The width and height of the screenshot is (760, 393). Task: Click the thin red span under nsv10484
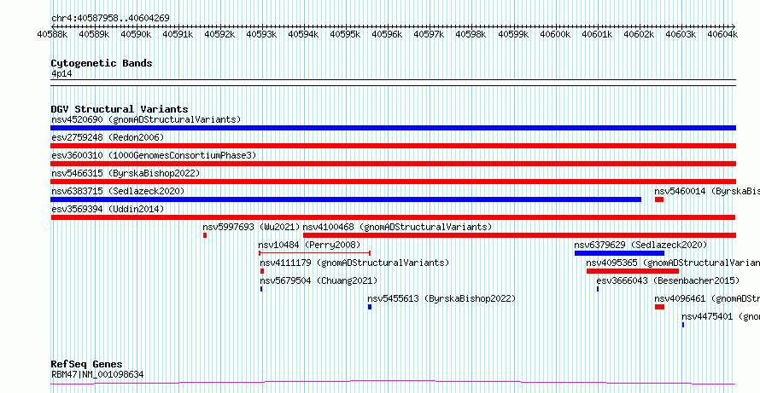tap(315, 253)
